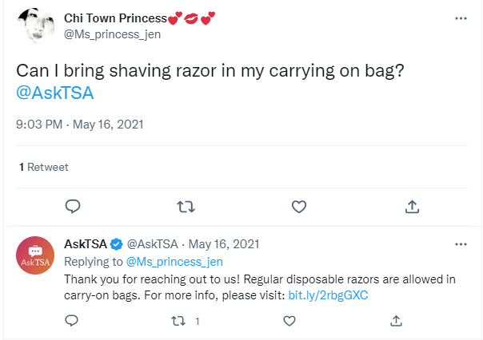Open more options for AskTSA reply

point(461,244)
